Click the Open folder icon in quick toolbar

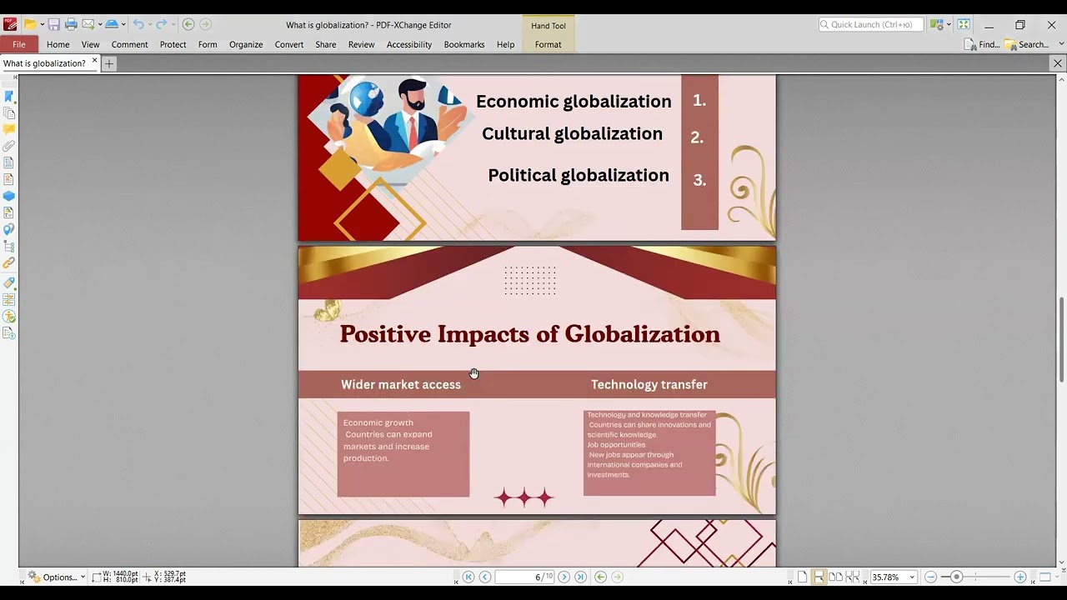pyautogui.click(x=30, y=25)
